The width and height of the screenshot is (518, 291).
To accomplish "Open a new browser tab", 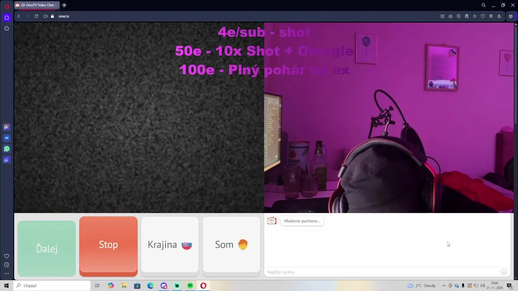I will tap(64, 5).
